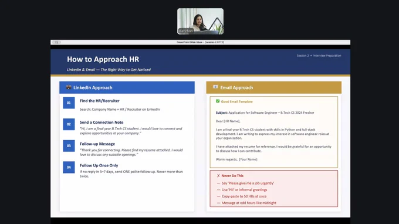Click the Send a Connection Note step title
The image size is (399, 224).
click(102, 123)
